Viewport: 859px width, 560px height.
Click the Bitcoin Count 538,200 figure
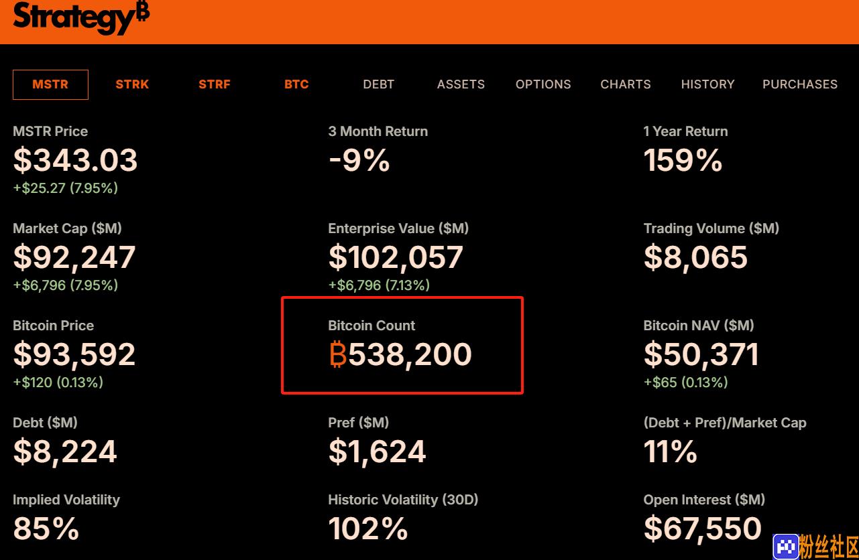point(410,354)
